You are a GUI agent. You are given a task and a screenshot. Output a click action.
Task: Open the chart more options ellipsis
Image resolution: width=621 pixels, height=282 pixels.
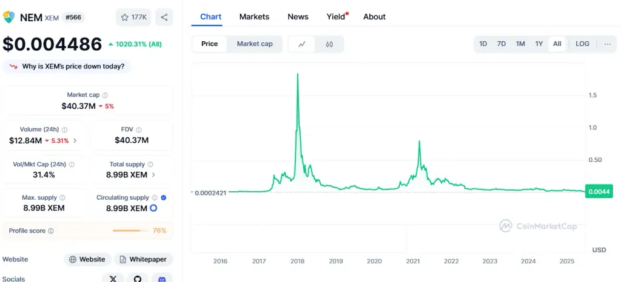coord(608,44)
